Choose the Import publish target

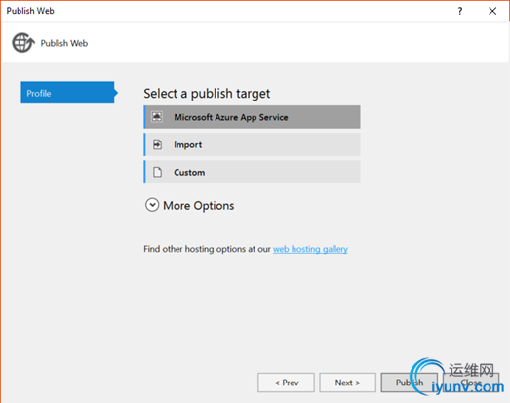coord(252,144)
